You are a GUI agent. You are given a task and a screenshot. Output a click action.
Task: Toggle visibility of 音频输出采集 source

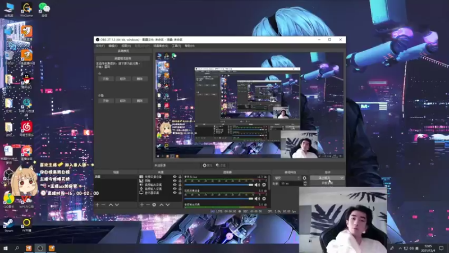pos(175,185)
